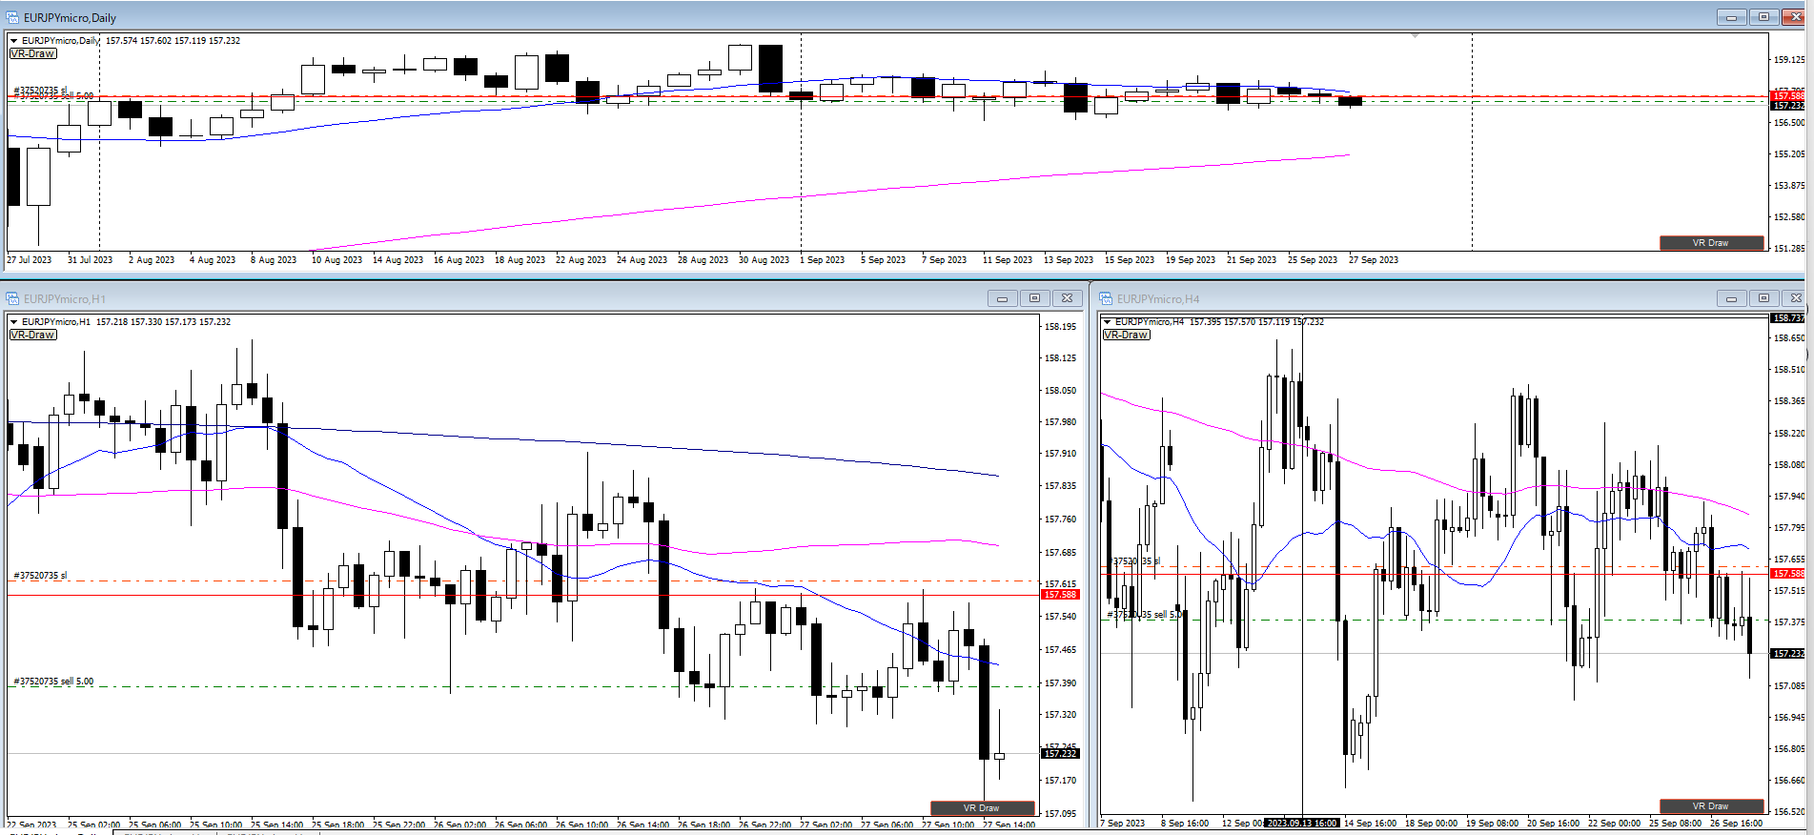This screenshot has width=1814, height=835.
Task: Click the '26 Sep 16:00' date on H4 axis
Action: tap(1736, 823)
